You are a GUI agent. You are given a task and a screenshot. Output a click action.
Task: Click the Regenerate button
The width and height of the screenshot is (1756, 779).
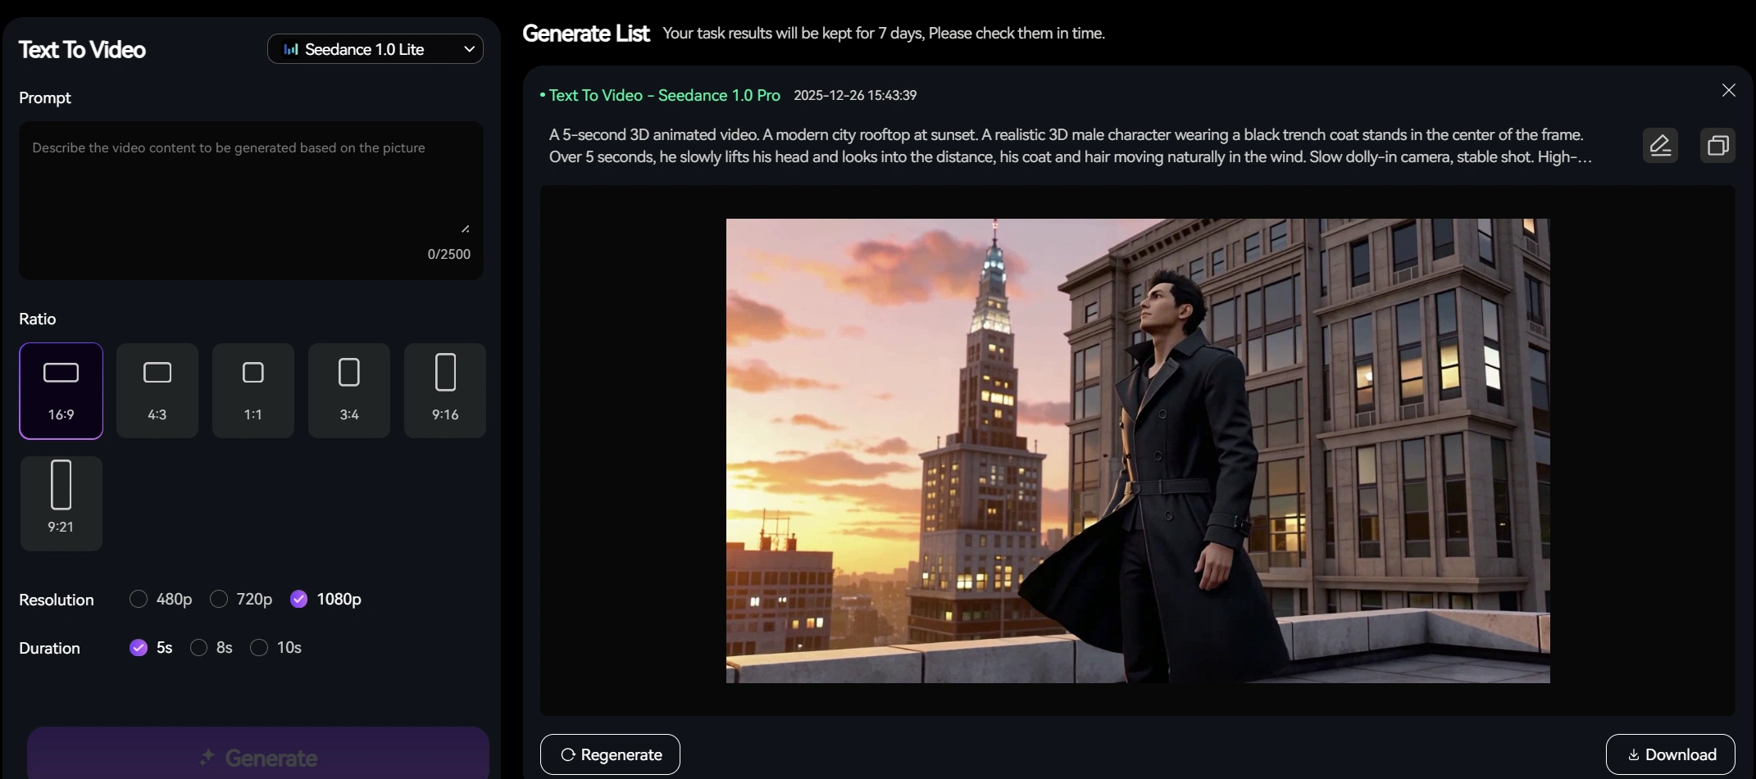point(610,754)
